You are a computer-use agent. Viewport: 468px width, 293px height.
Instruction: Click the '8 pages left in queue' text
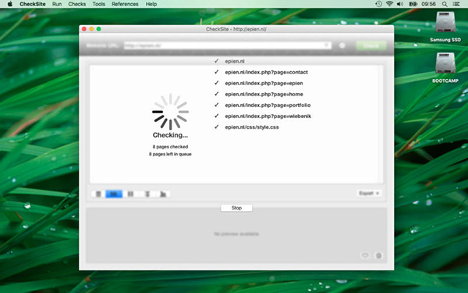(x=170, y=154)
